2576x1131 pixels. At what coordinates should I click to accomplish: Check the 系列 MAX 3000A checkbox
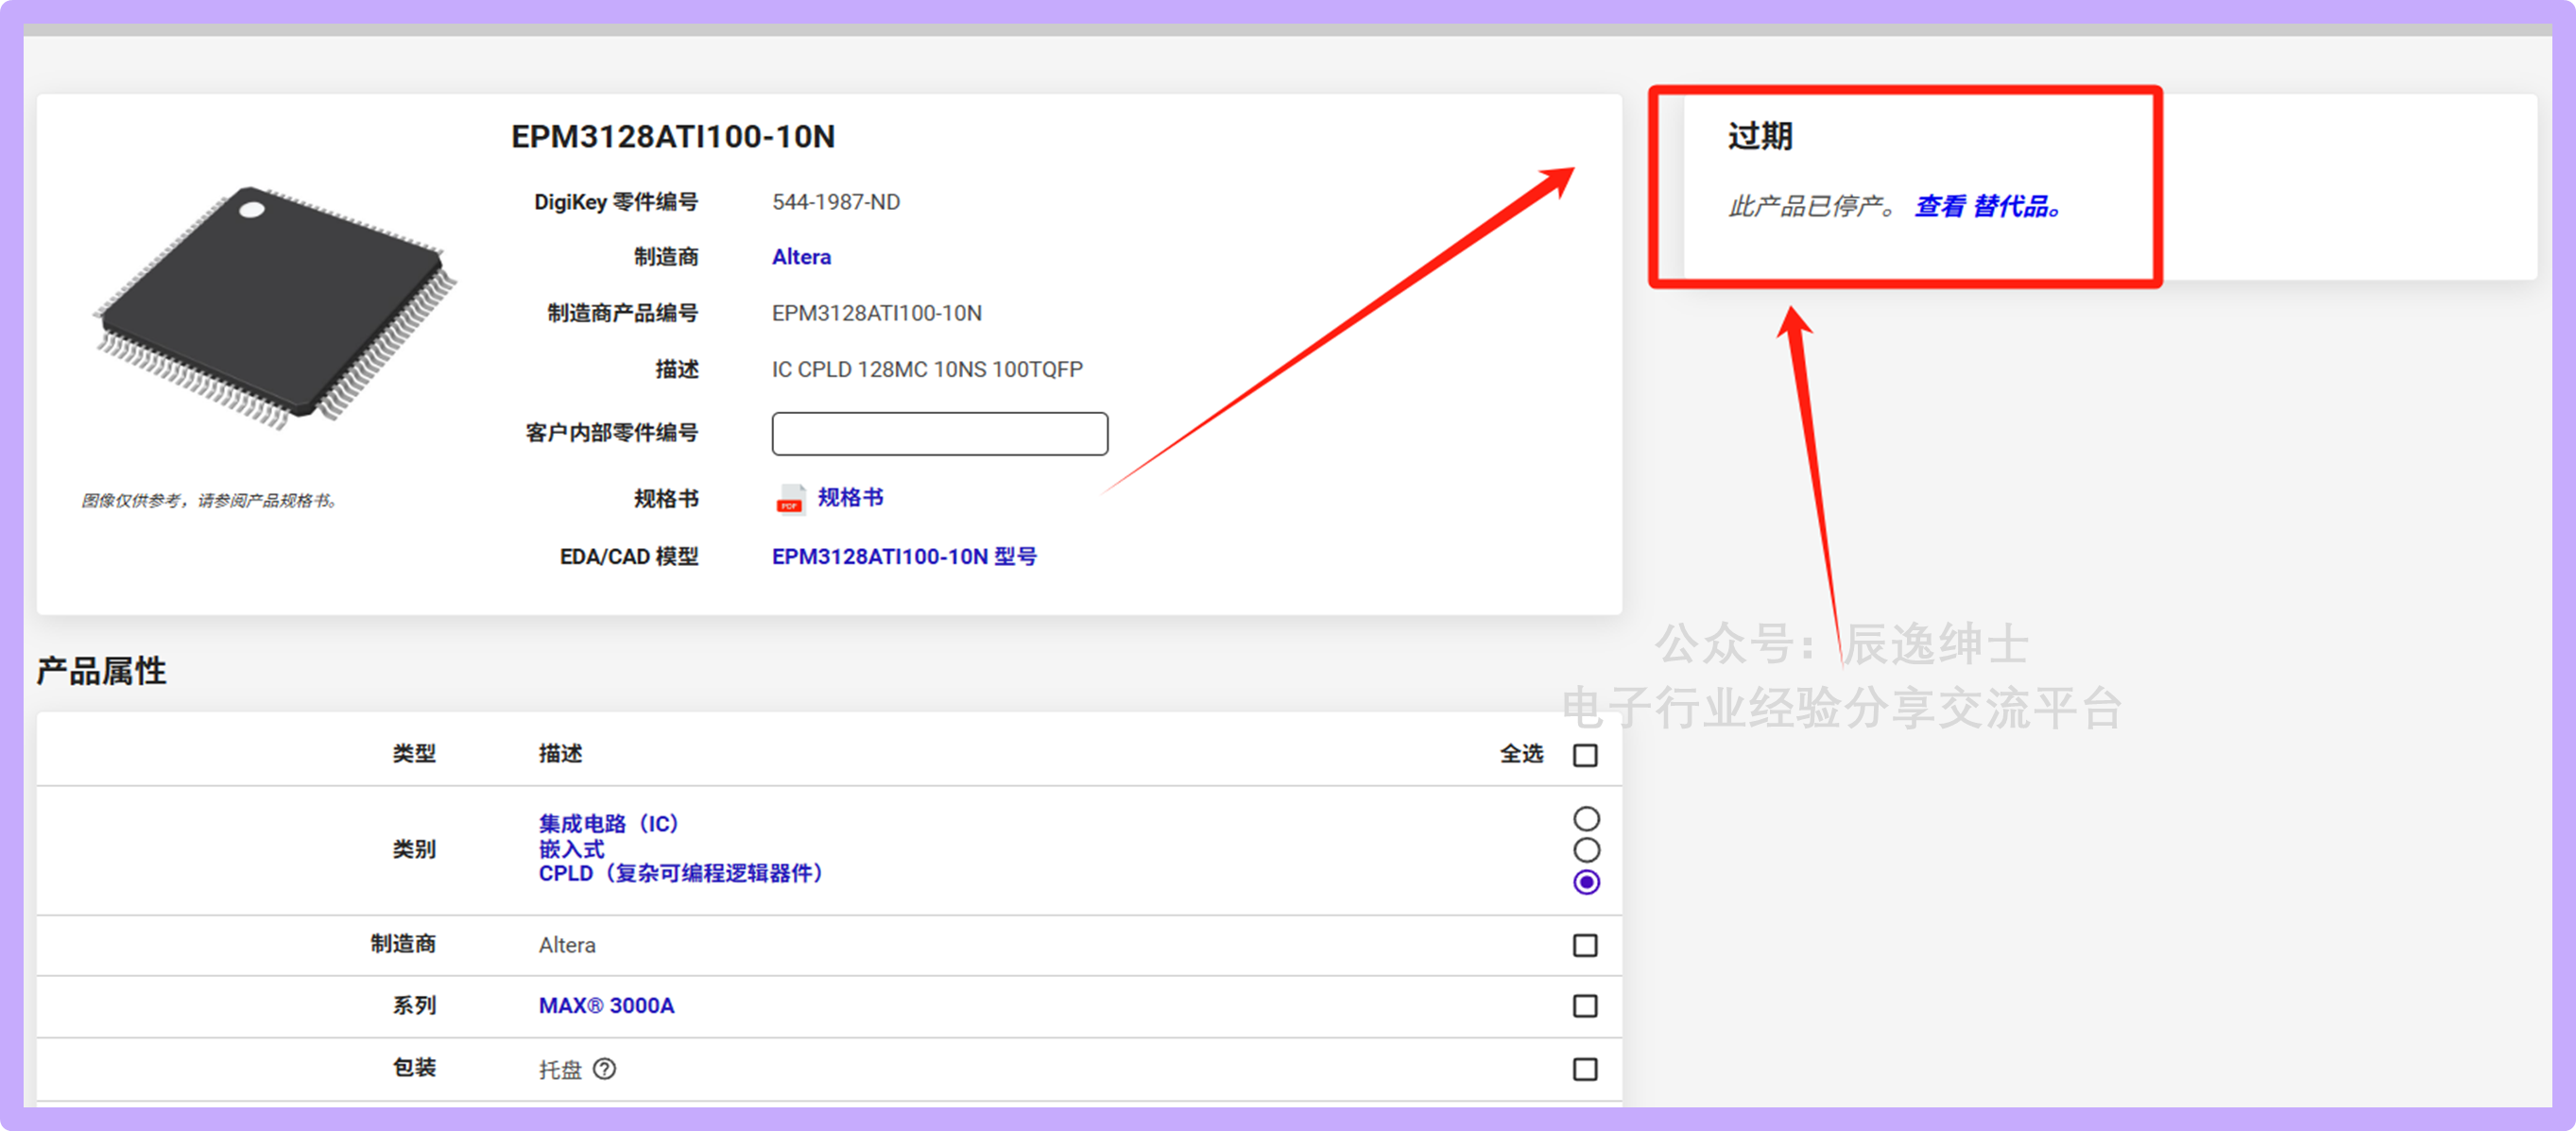click(x=1585, y=1006)
